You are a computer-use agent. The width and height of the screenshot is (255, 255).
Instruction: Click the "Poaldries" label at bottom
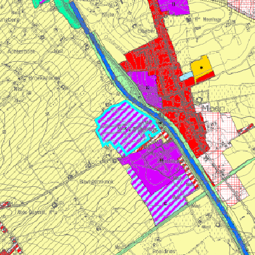(164, 251)
